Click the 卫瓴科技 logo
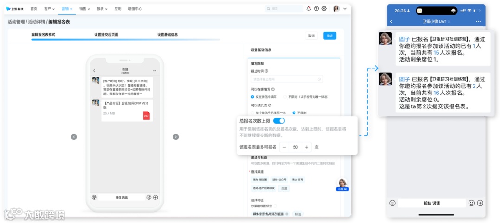Image resolution: width=501 pixels, height=224 pixels. click(15, 9)
